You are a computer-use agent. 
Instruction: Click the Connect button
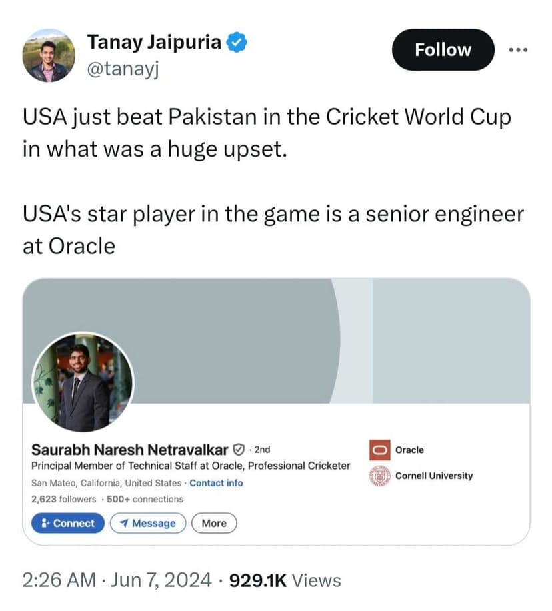click(x=67, y=523)
